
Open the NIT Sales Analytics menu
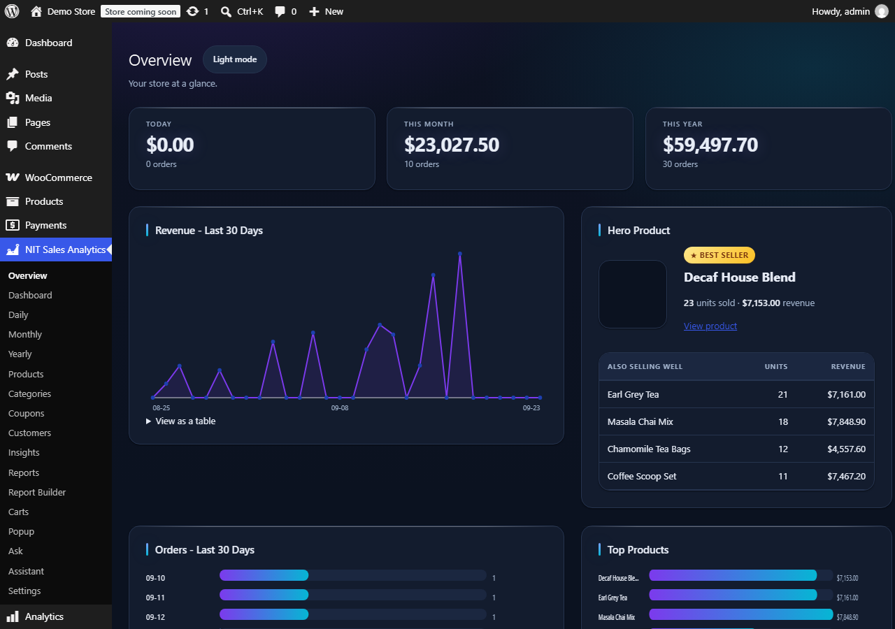pos(56,250)
